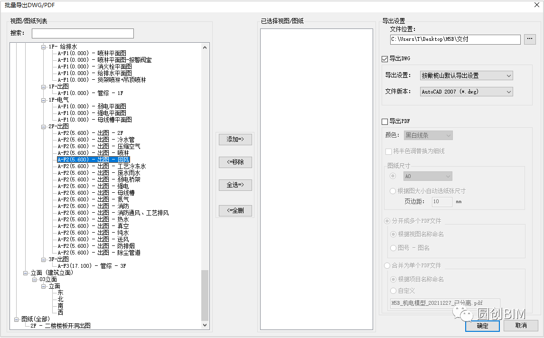The width and height of the screenshot is (544, 338).
Task: Select A-F2(5.600) - 出图 - 压缩空气 view
Action: pyautogui.click(x=99, y=146)
